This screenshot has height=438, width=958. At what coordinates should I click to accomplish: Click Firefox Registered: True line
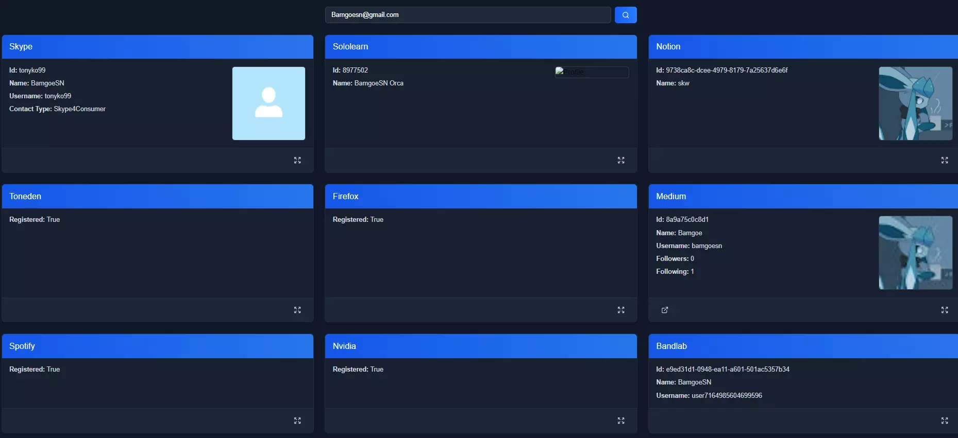(x=358, y=220)
